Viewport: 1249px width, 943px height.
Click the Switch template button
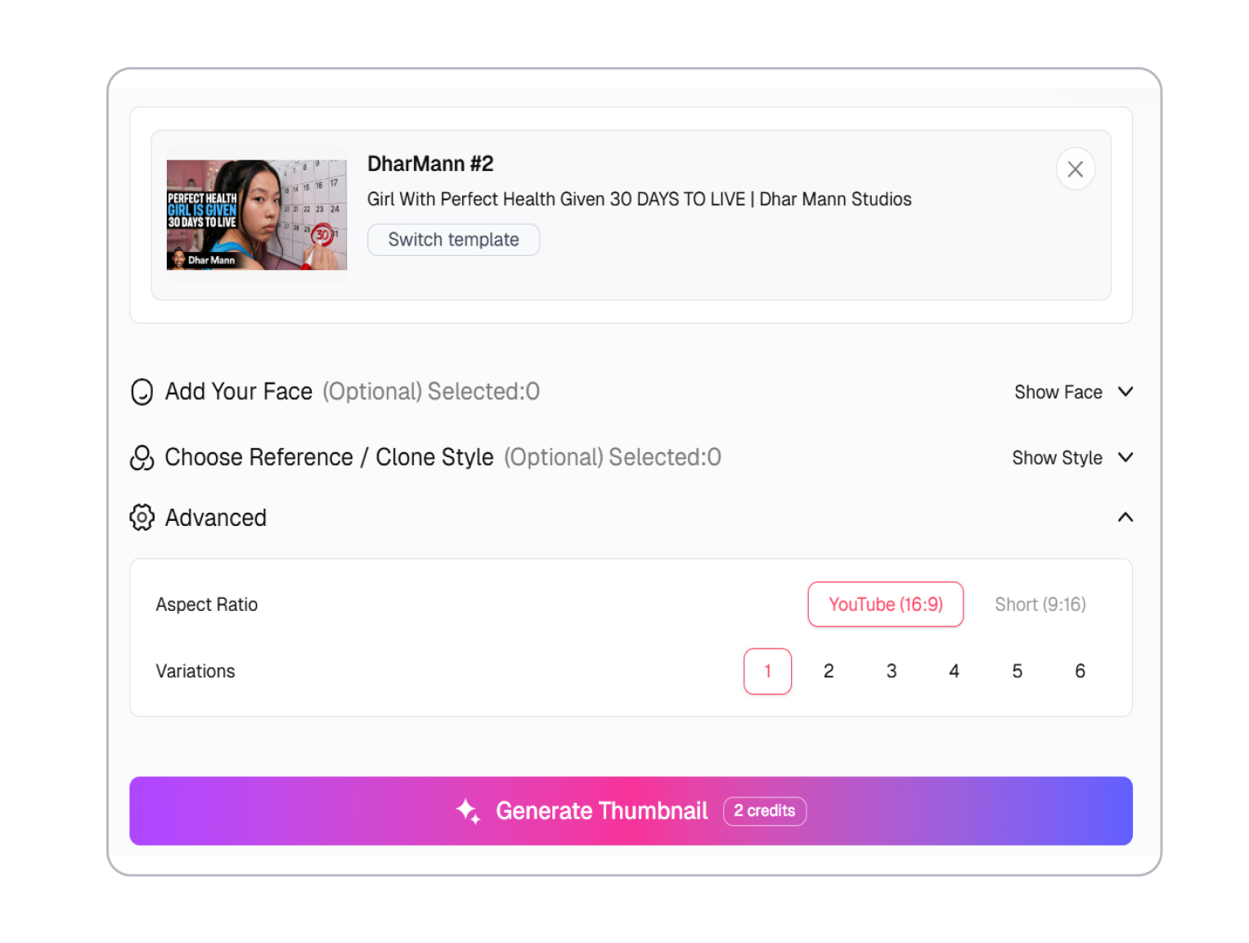click(x=453, y=240)
